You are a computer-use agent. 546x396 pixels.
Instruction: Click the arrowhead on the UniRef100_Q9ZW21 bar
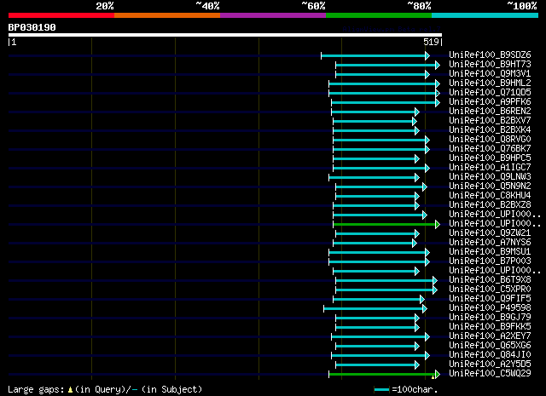click(417, 234)
